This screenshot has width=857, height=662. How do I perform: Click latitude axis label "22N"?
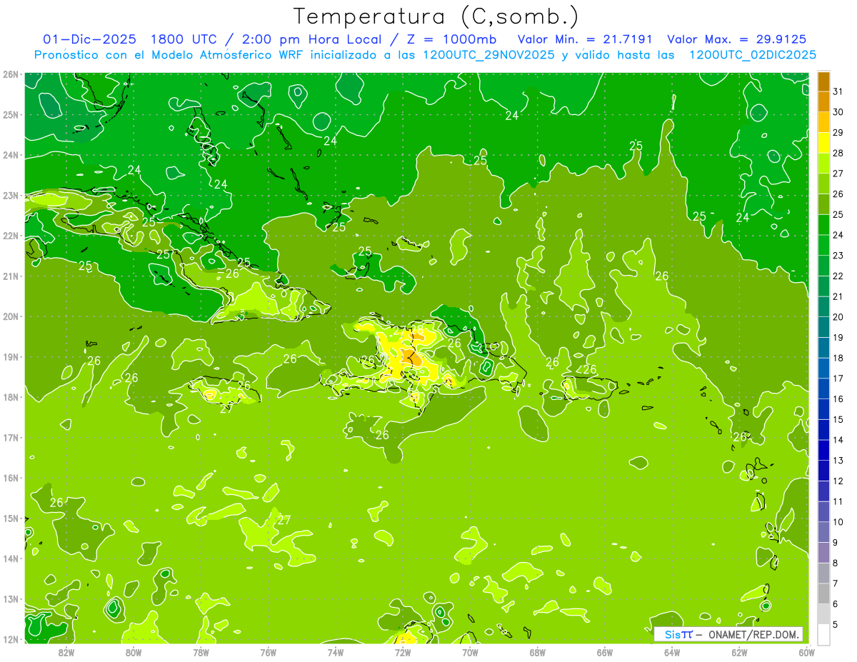[11, 236]
